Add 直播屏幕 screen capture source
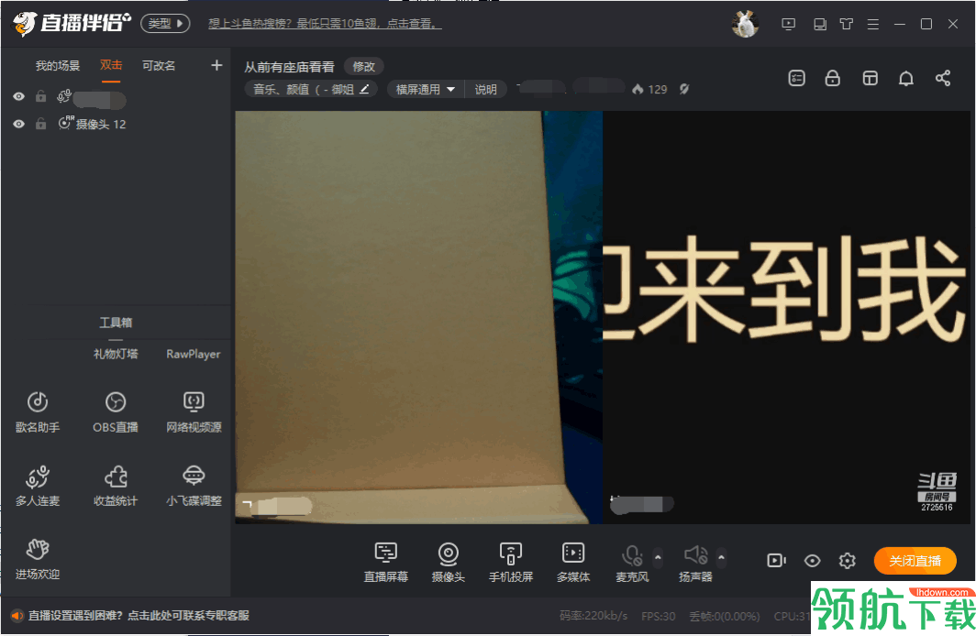This screenshot has width=976, height=636. (x=386, y=562)
